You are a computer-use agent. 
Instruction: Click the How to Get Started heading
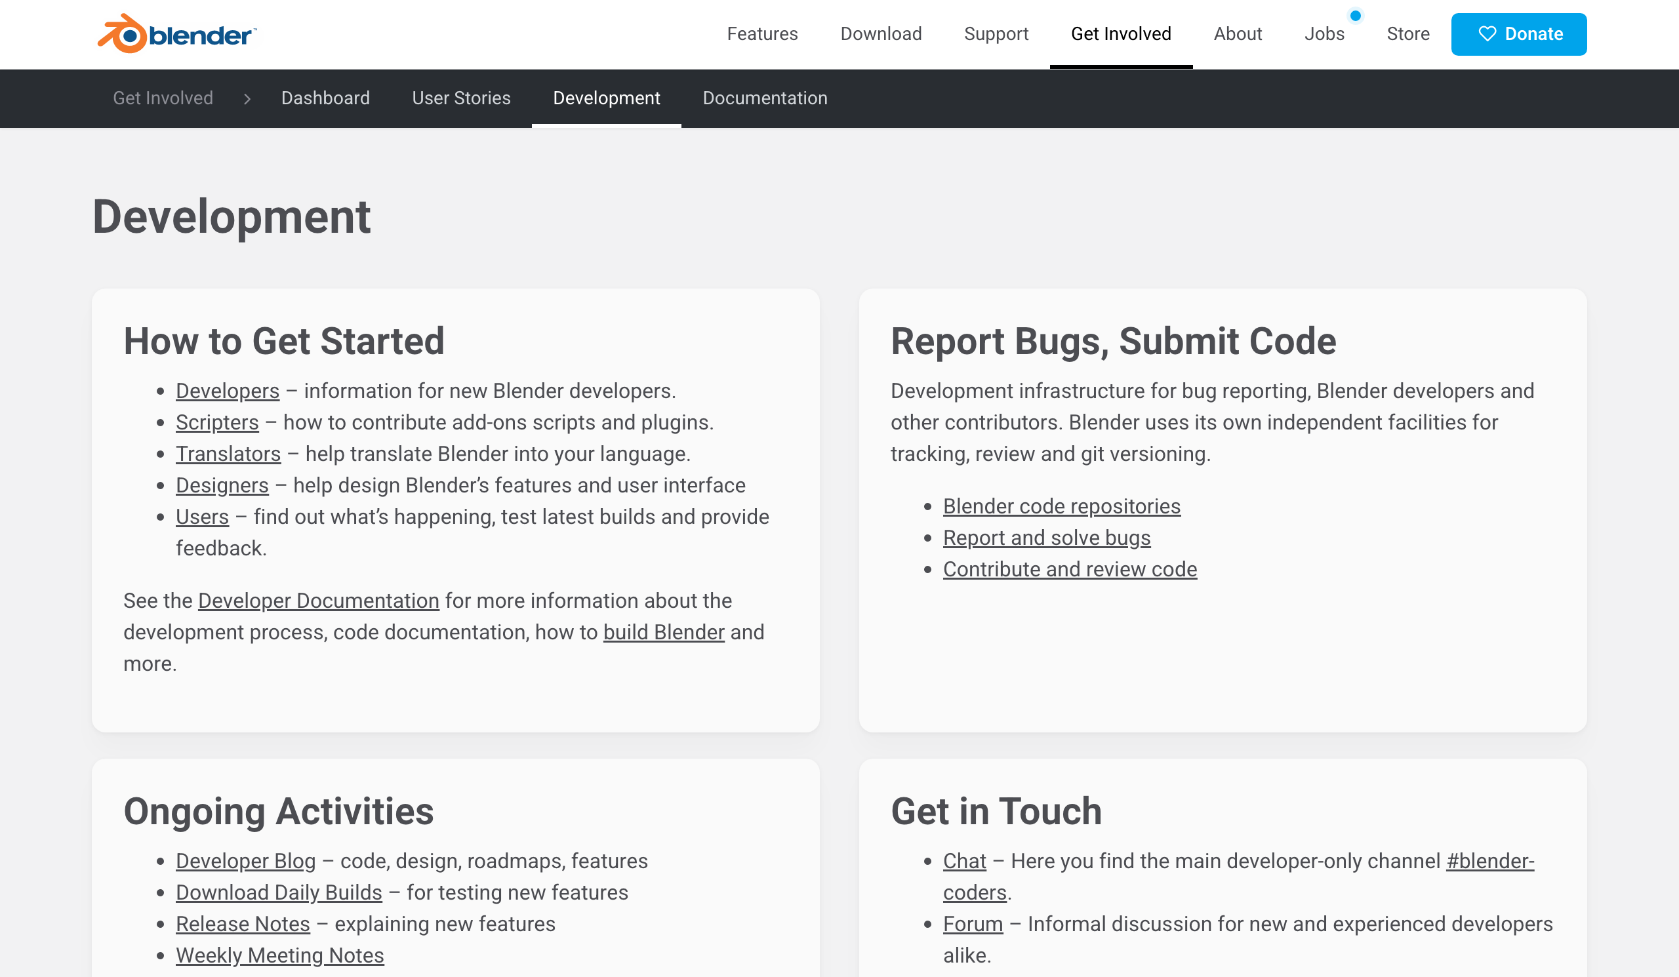click(284, 341)
